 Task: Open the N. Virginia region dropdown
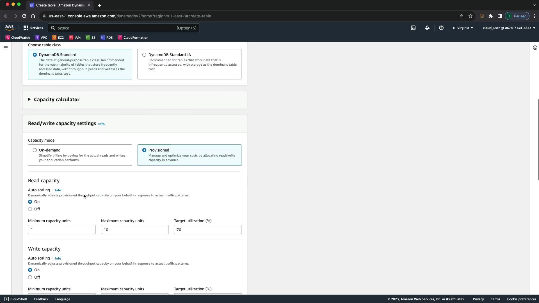[x=463, y=28]
